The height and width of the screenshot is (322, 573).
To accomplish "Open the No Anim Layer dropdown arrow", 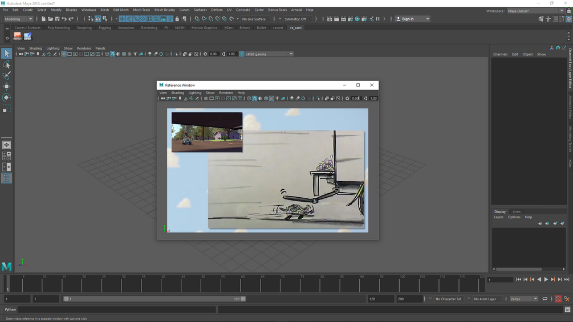I will click(469, 299).
